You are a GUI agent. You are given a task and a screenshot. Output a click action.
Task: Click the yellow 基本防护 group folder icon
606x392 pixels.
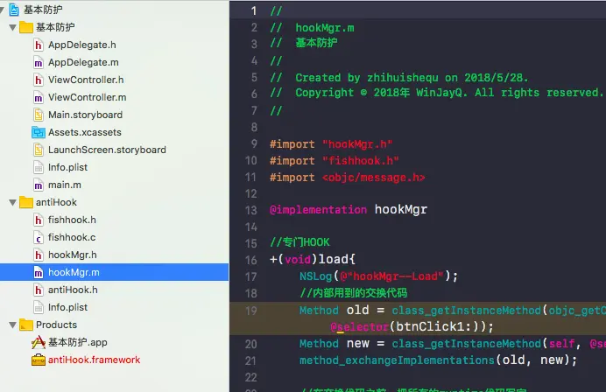coord(26,27)
